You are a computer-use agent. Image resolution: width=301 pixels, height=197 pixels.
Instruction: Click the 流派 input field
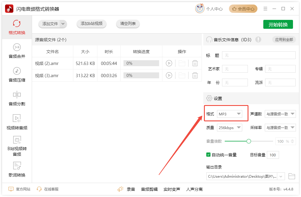(x=280, y=82)
